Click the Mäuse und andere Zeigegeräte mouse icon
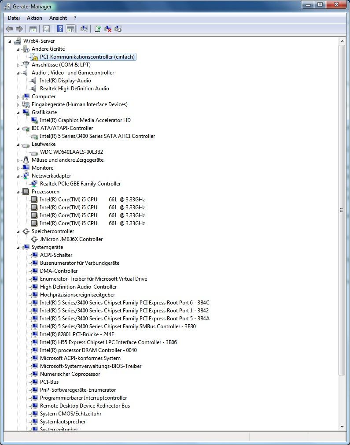The height and width of the screenshot is (445, 350). pos(26,160)
